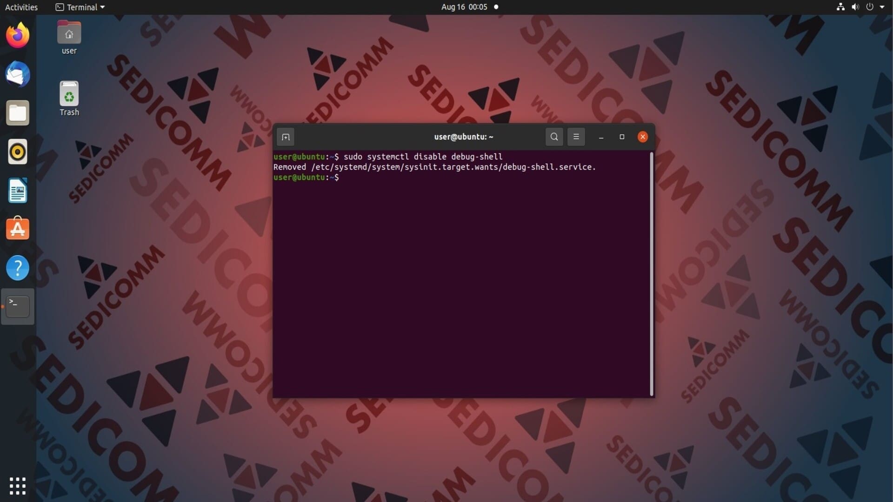The height and width of the screenshot is (502, 893).
Task: Click the sudo systemctl disable debug-shell command line
Action: click(388, 157)
